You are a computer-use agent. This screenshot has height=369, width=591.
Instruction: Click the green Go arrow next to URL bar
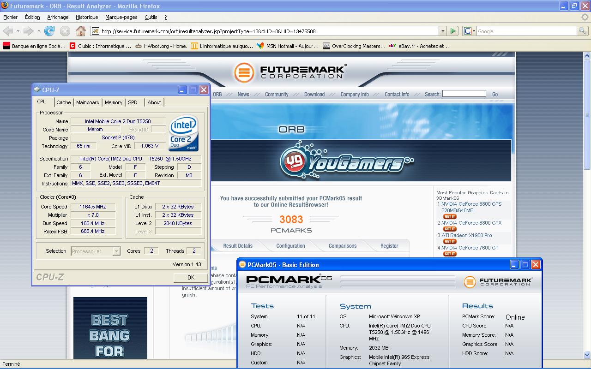point(453,31)
